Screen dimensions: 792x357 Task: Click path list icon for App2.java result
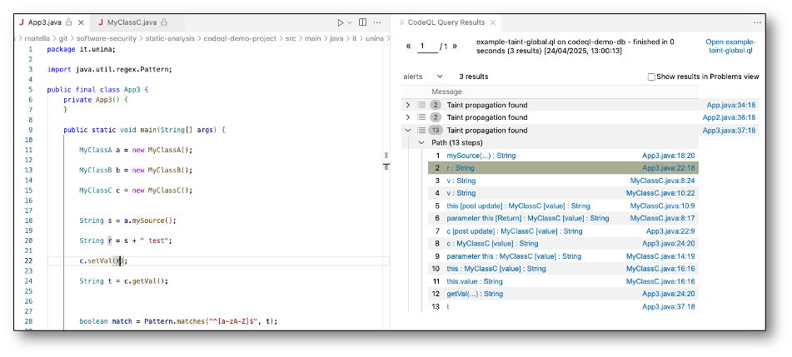pos(421,117)
